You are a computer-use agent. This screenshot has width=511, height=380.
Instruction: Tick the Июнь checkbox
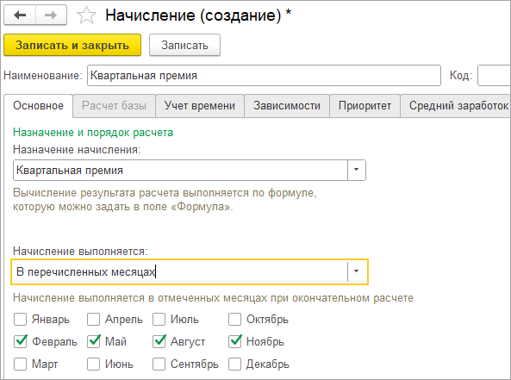pyautogui.click(x=94, y=364)
